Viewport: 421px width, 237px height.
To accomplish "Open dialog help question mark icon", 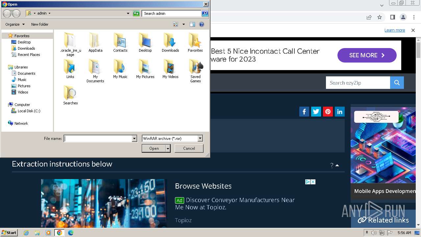I will pyautogui.click(x=202, y=24).
